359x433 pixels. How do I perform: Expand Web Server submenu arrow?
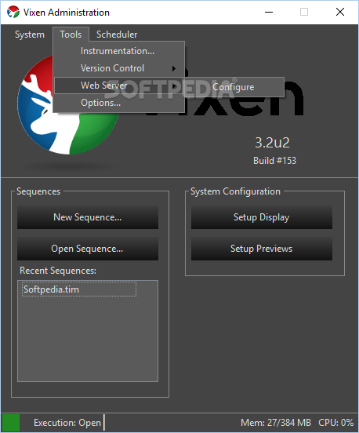(174, 86)
